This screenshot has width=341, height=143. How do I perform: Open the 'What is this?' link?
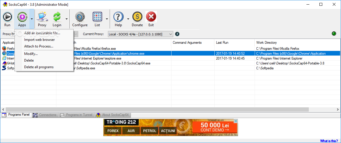pos(329,141)
